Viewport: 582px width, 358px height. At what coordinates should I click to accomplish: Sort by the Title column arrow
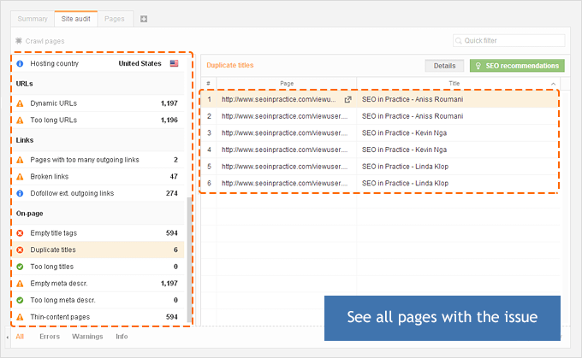[552, 83]
